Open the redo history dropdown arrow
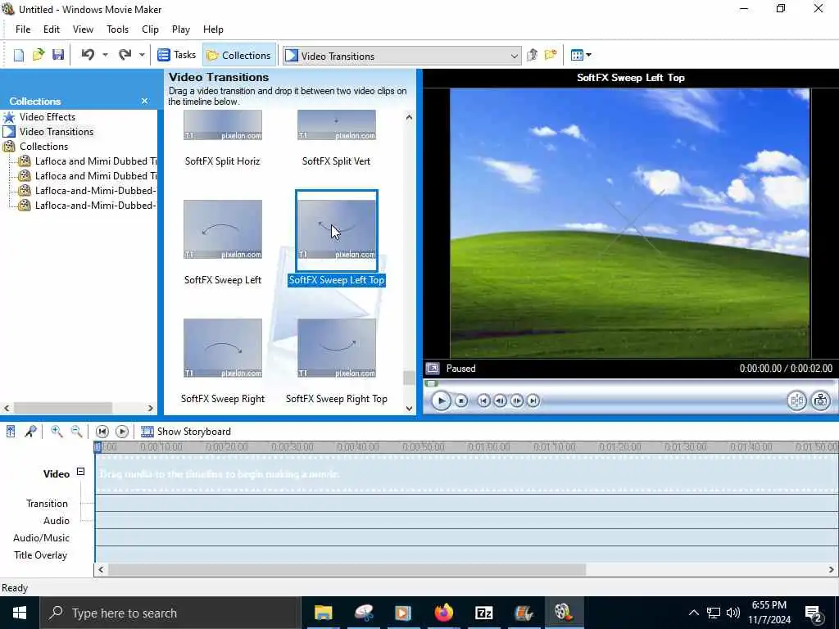The width and height of the screenshot is (839, 629). [142, 55]
